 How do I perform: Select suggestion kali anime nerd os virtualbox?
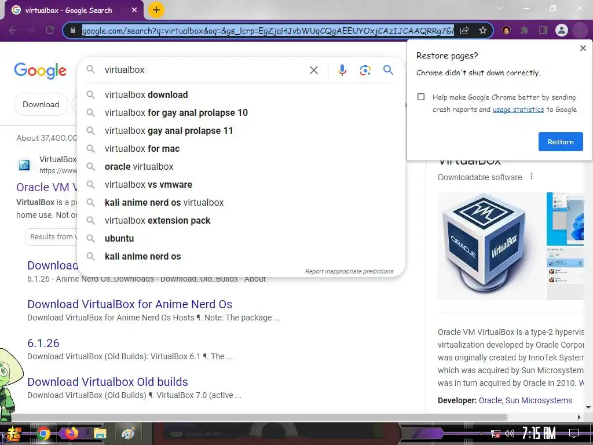(x=241, y=202)
